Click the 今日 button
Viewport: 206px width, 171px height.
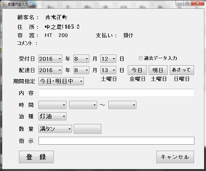[137, 70]
